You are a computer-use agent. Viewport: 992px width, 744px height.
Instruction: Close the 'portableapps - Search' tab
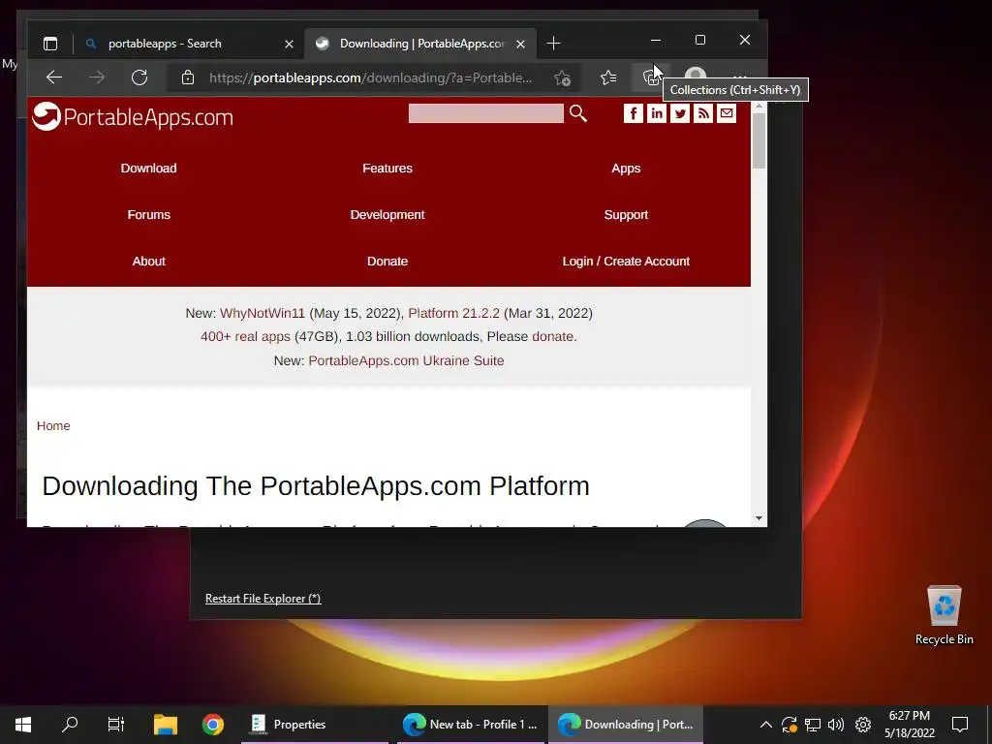(289, 44)
